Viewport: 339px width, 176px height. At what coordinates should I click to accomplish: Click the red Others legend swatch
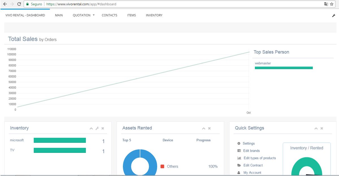click(162, 166)
